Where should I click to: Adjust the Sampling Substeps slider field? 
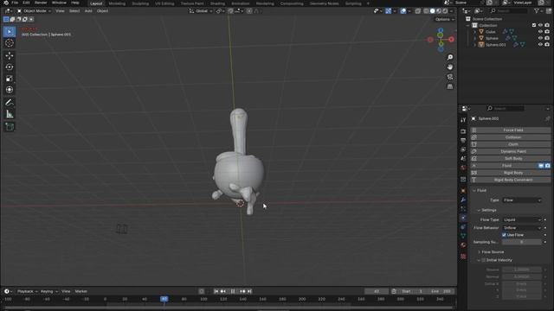pyautogui.click(x=522, y=242)
